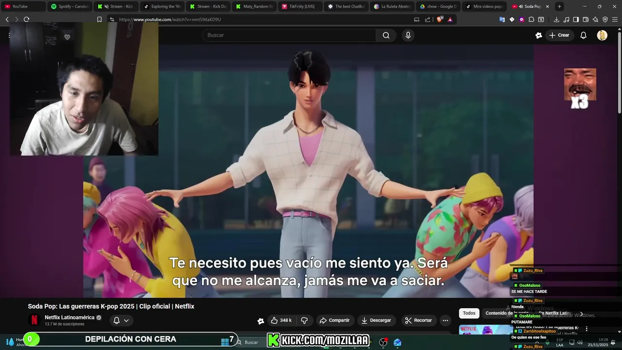
Task: Switch to Exploring the TikTok tab
Action: coord(162,6)
